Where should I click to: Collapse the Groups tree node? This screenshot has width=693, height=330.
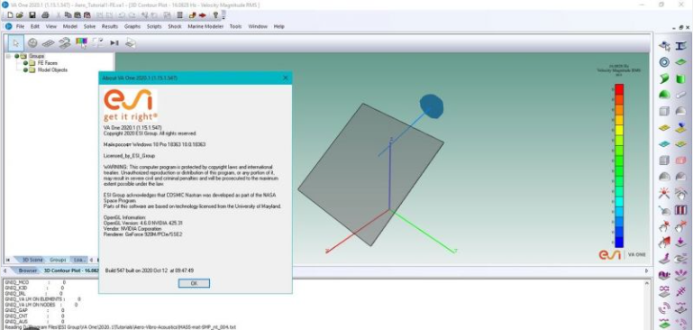click(x=8, y=56)
